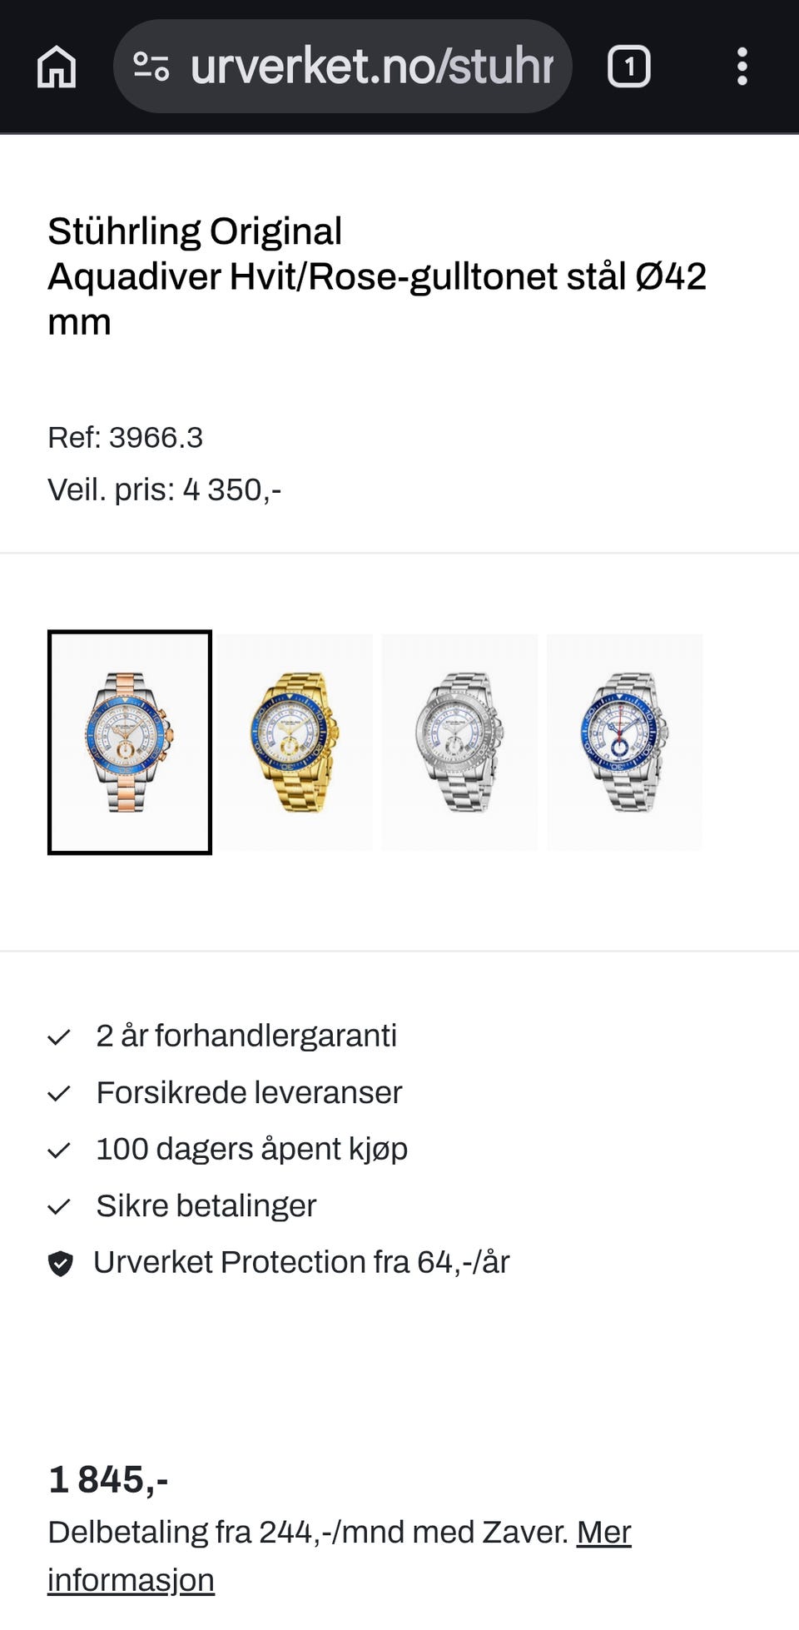The image size is (799, 1630).
Task: Click checkmark next to Forsikrede leveranser
Action: click(x=59, y=1094)
